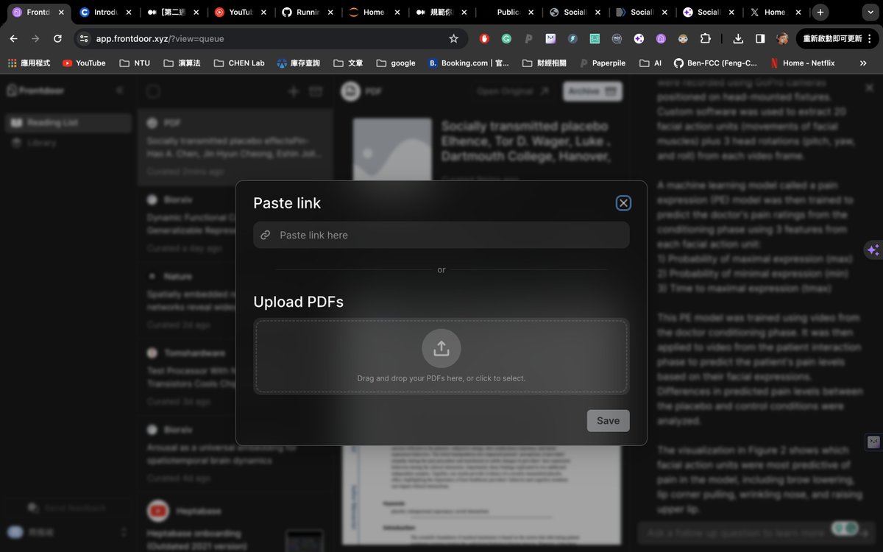883x552 pixels.
Task: Click inside the Paste link here input field
Action: [441, 235]
